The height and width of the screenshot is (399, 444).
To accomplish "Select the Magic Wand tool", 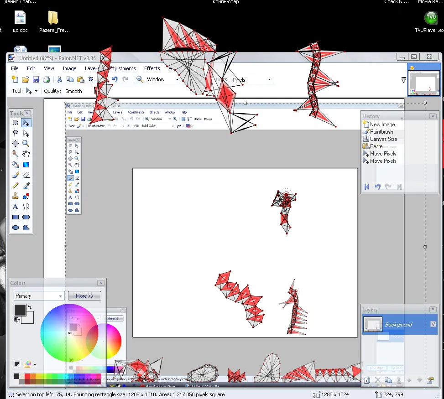I will (16, 154).
